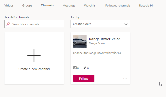166x97 pixels.
Task: Select the Channels tab
Action: (x=47, y=5)
